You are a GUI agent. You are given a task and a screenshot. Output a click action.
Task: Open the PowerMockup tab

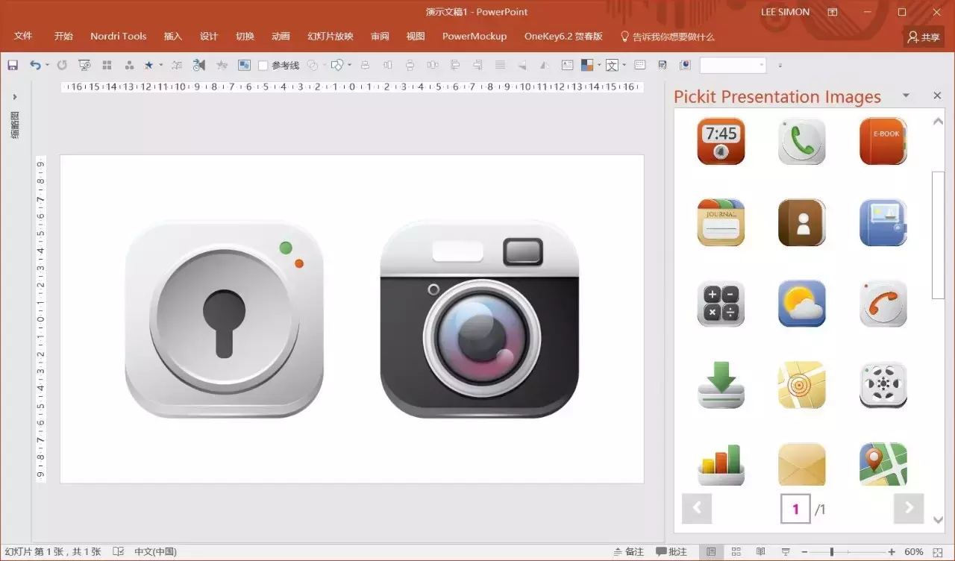(x=475, y=37)
